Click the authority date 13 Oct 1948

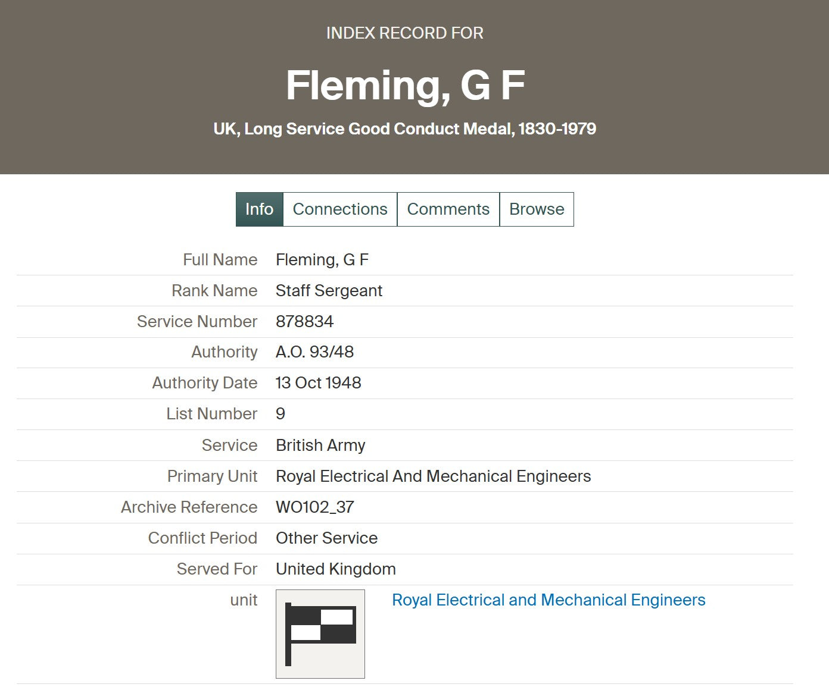click(318, 383)
